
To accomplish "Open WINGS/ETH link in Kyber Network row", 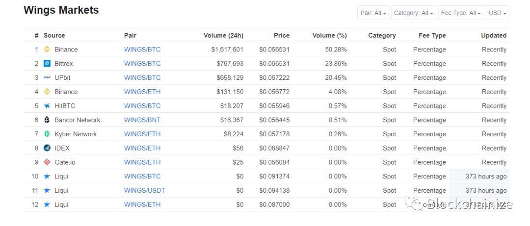I will [142, 134].
